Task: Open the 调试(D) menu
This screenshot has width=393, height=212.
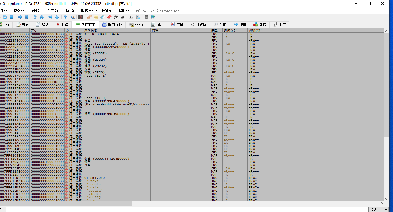Action: coord(36,11)
